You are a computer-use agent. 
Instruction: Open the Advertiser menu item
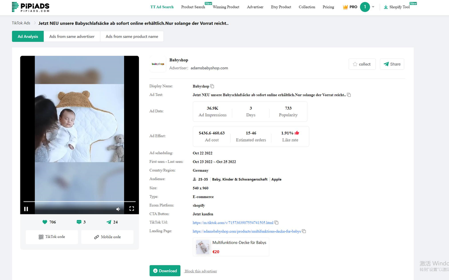255,7
